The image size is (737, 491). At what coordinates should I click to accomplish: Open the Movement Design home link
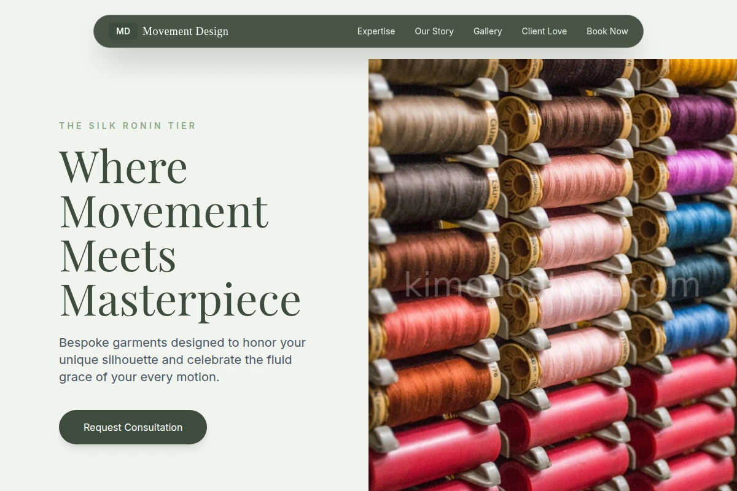[x=169, y=31]
